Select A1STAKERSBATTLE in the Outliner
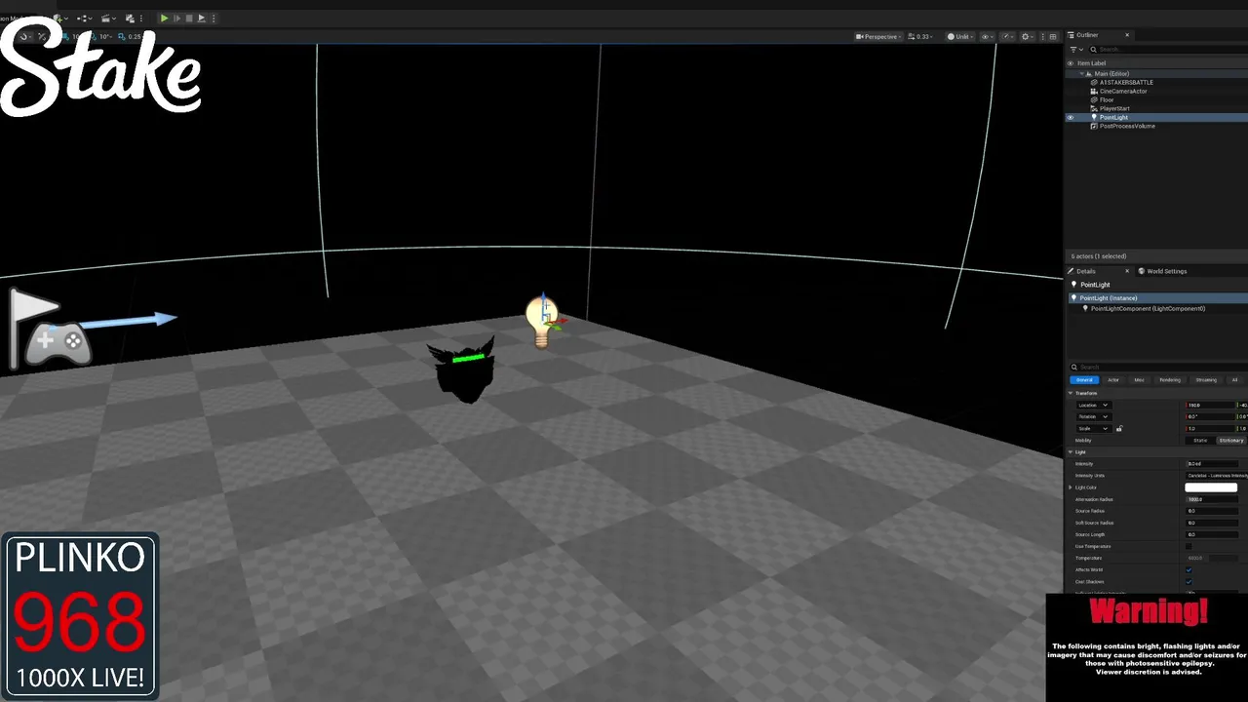 tap(1126, 83)
